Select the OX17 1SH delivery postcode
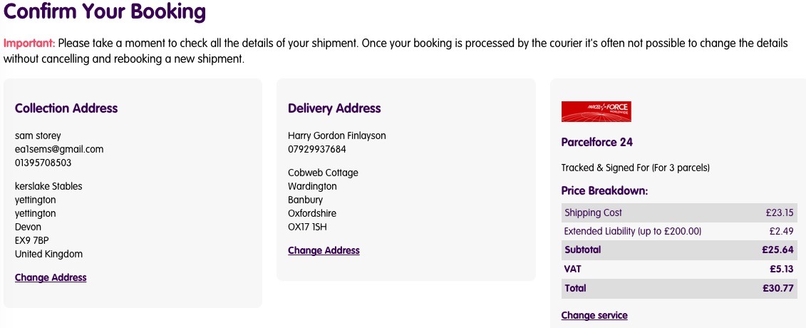The height and width of the screenshot is (328, 806). coord(307,227)
